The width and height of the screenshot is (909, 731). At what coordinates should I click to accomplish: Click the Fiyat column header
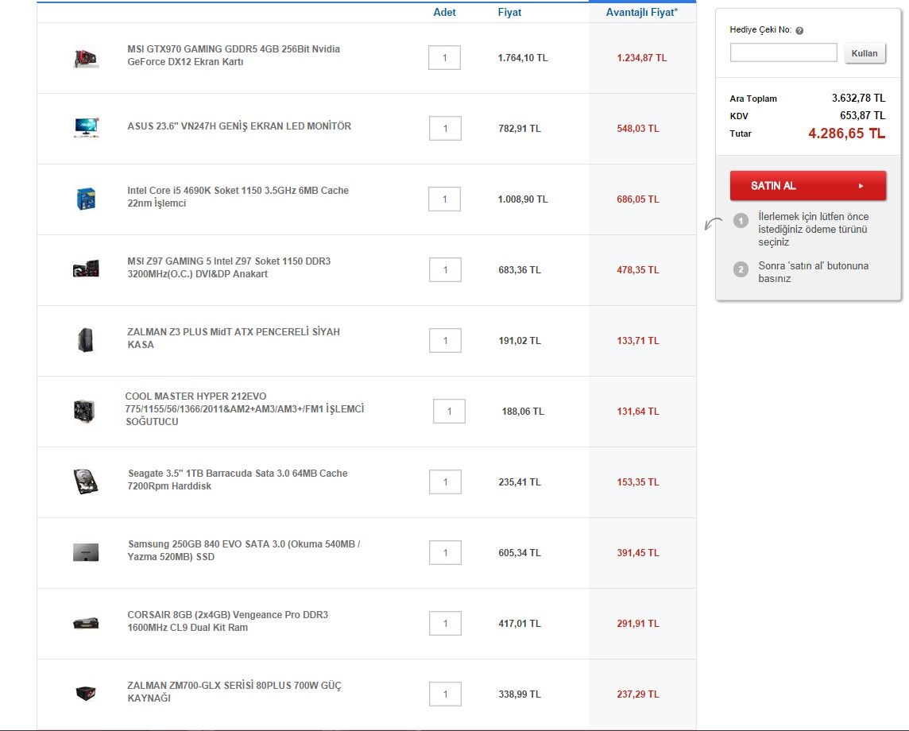tap(509, 13)
